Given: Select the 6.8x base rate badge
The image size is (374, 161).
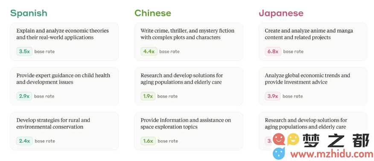Looking at the screenshot, I should 273,52.
